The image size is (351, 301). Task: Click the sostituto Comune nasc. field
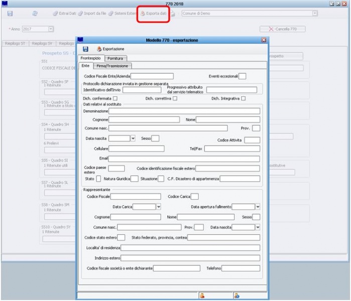[168, 128]
